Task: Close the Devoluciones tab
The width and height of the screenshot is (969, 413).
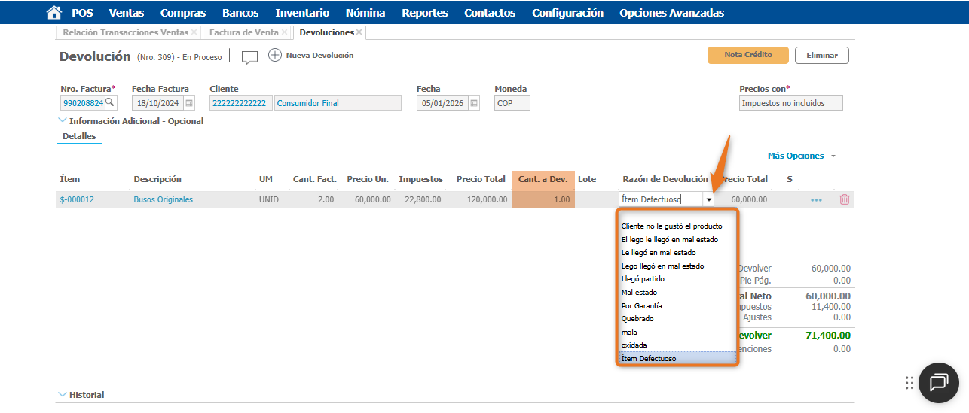Action: 360,32
